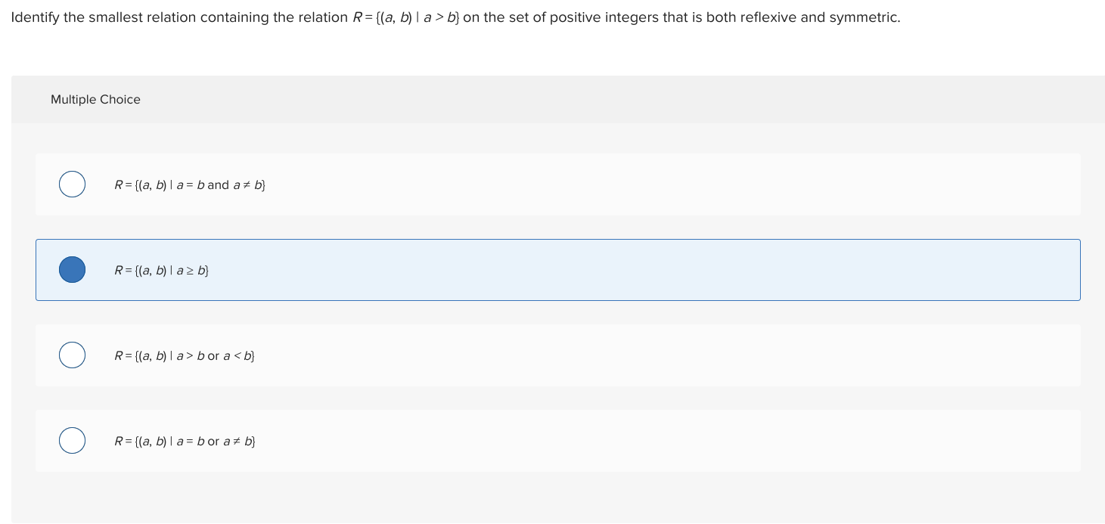Click the fourth answer option row

tap(558, 440)
